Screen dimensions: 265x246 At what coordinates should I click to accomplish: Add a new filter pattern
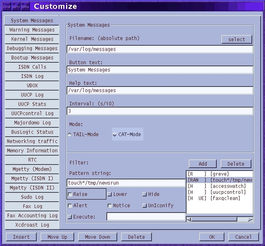203,164
